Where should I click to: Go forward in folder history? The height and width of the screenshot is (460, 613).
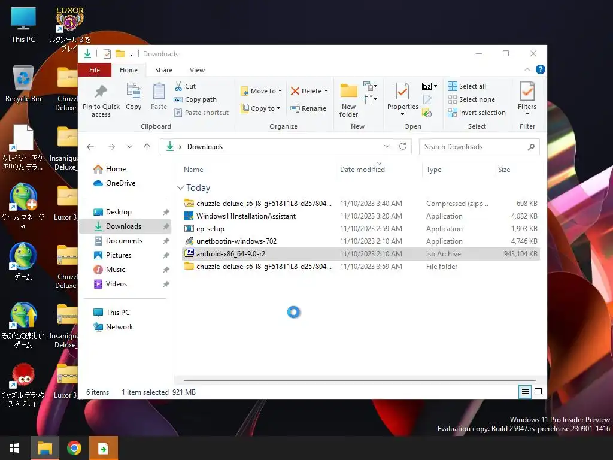click(x=111, y=147)
